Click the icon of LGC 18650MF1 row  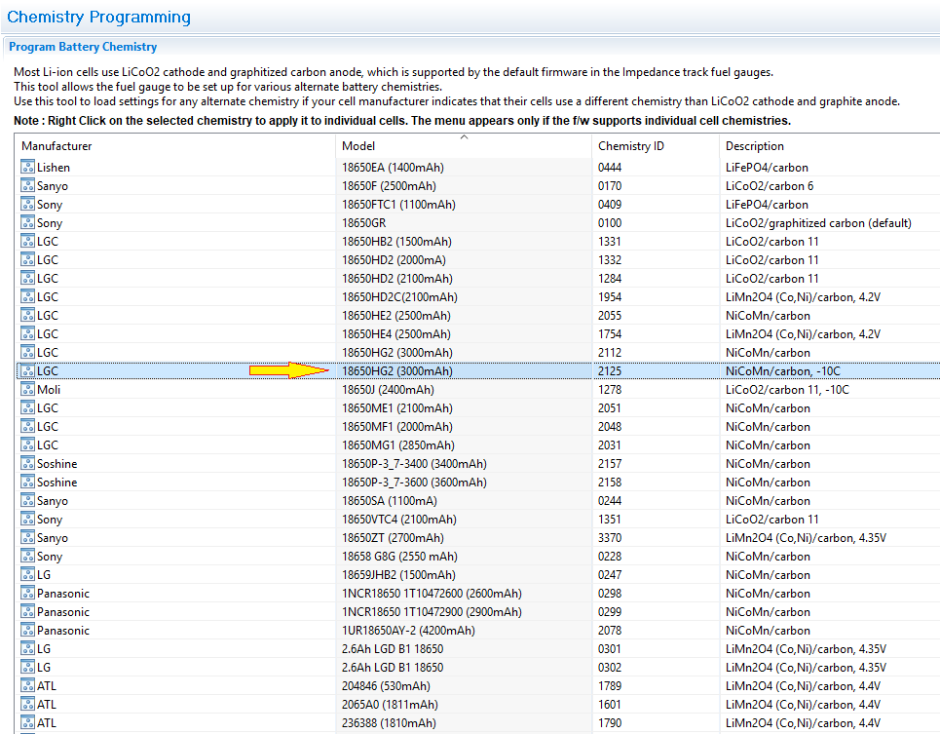click(27, 426)
